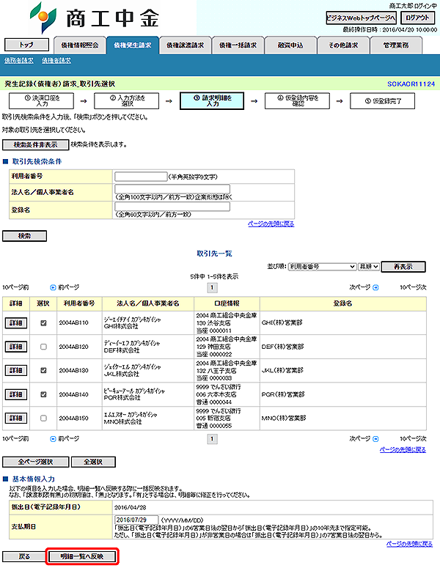Click bottom 次ページ arrow icon
440x568 pixels.
[376, 439]
